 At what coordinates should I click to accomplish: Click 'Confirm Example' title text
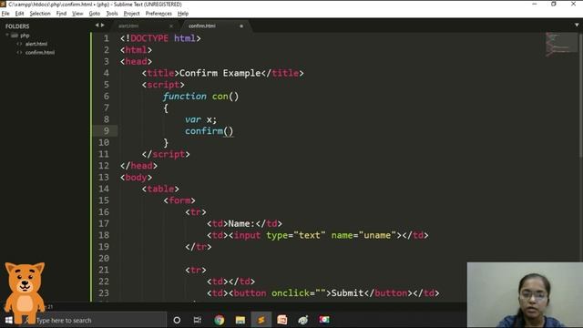(x=220, y=73)
